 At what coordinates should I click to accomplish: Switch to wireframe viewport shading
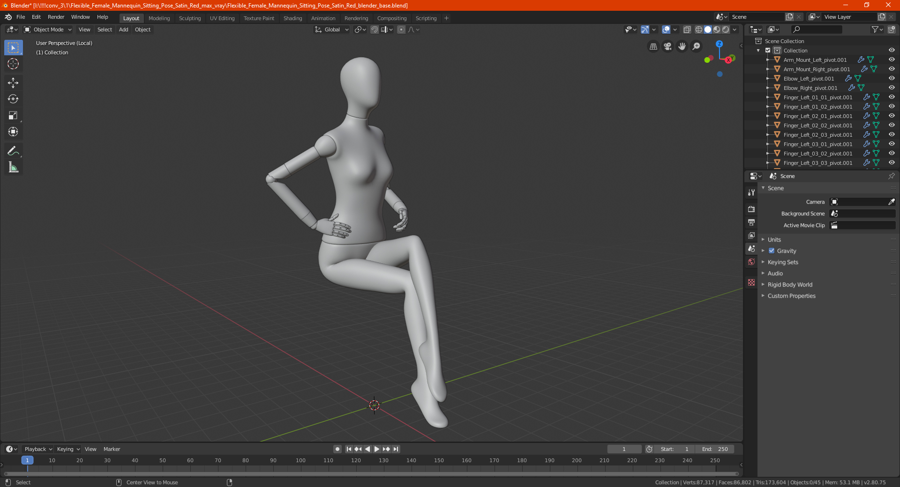coord(698,30)
